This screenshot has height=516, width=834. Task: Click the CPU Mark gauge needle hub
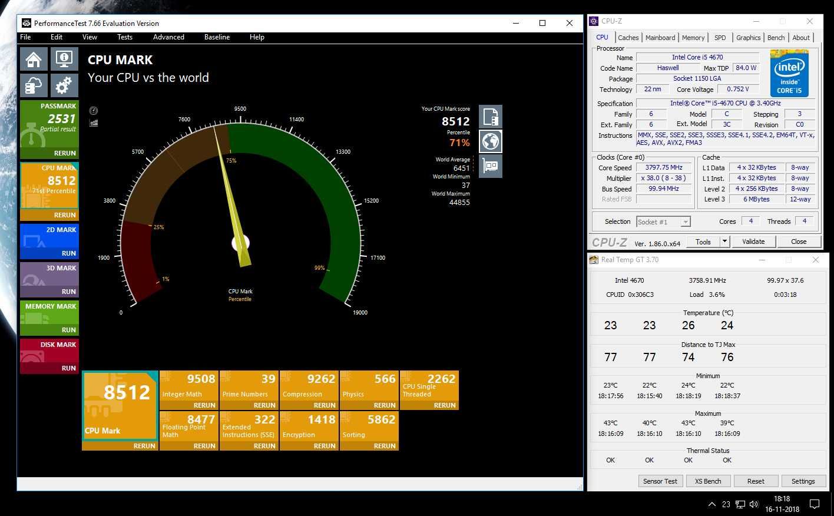[x=240, y=243]
